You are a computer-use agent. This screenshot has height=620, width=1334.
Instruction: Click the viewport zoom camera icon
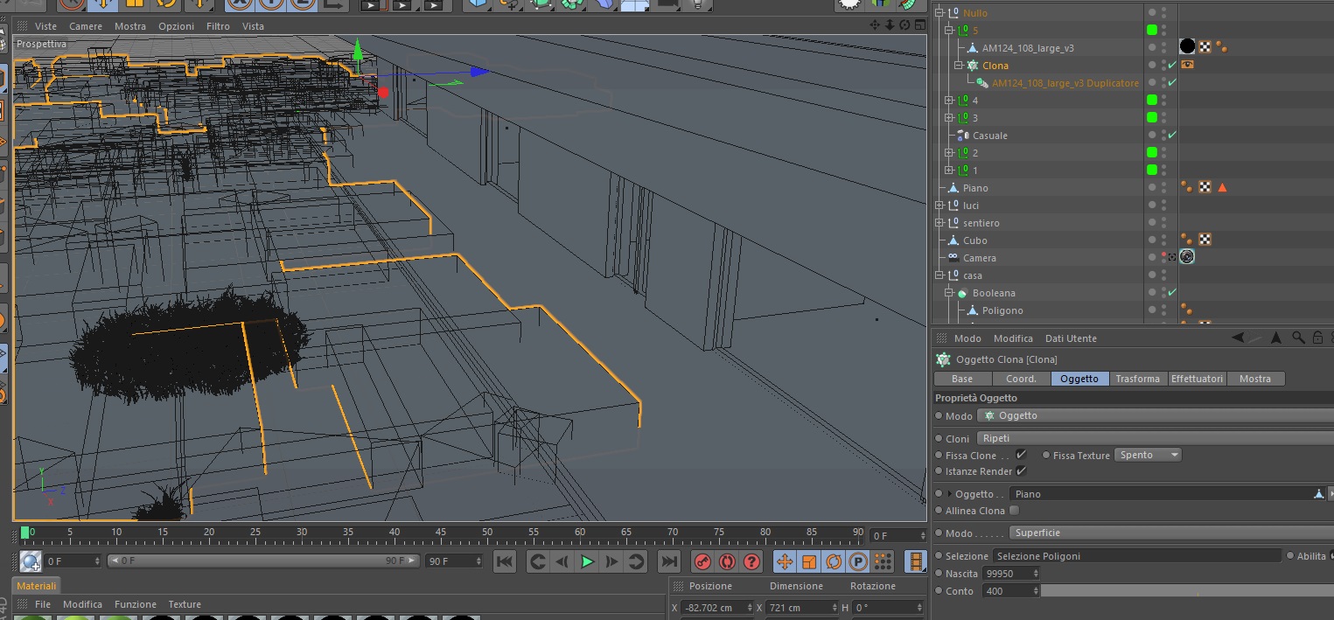pyautogui.click(x=890, y=25)
